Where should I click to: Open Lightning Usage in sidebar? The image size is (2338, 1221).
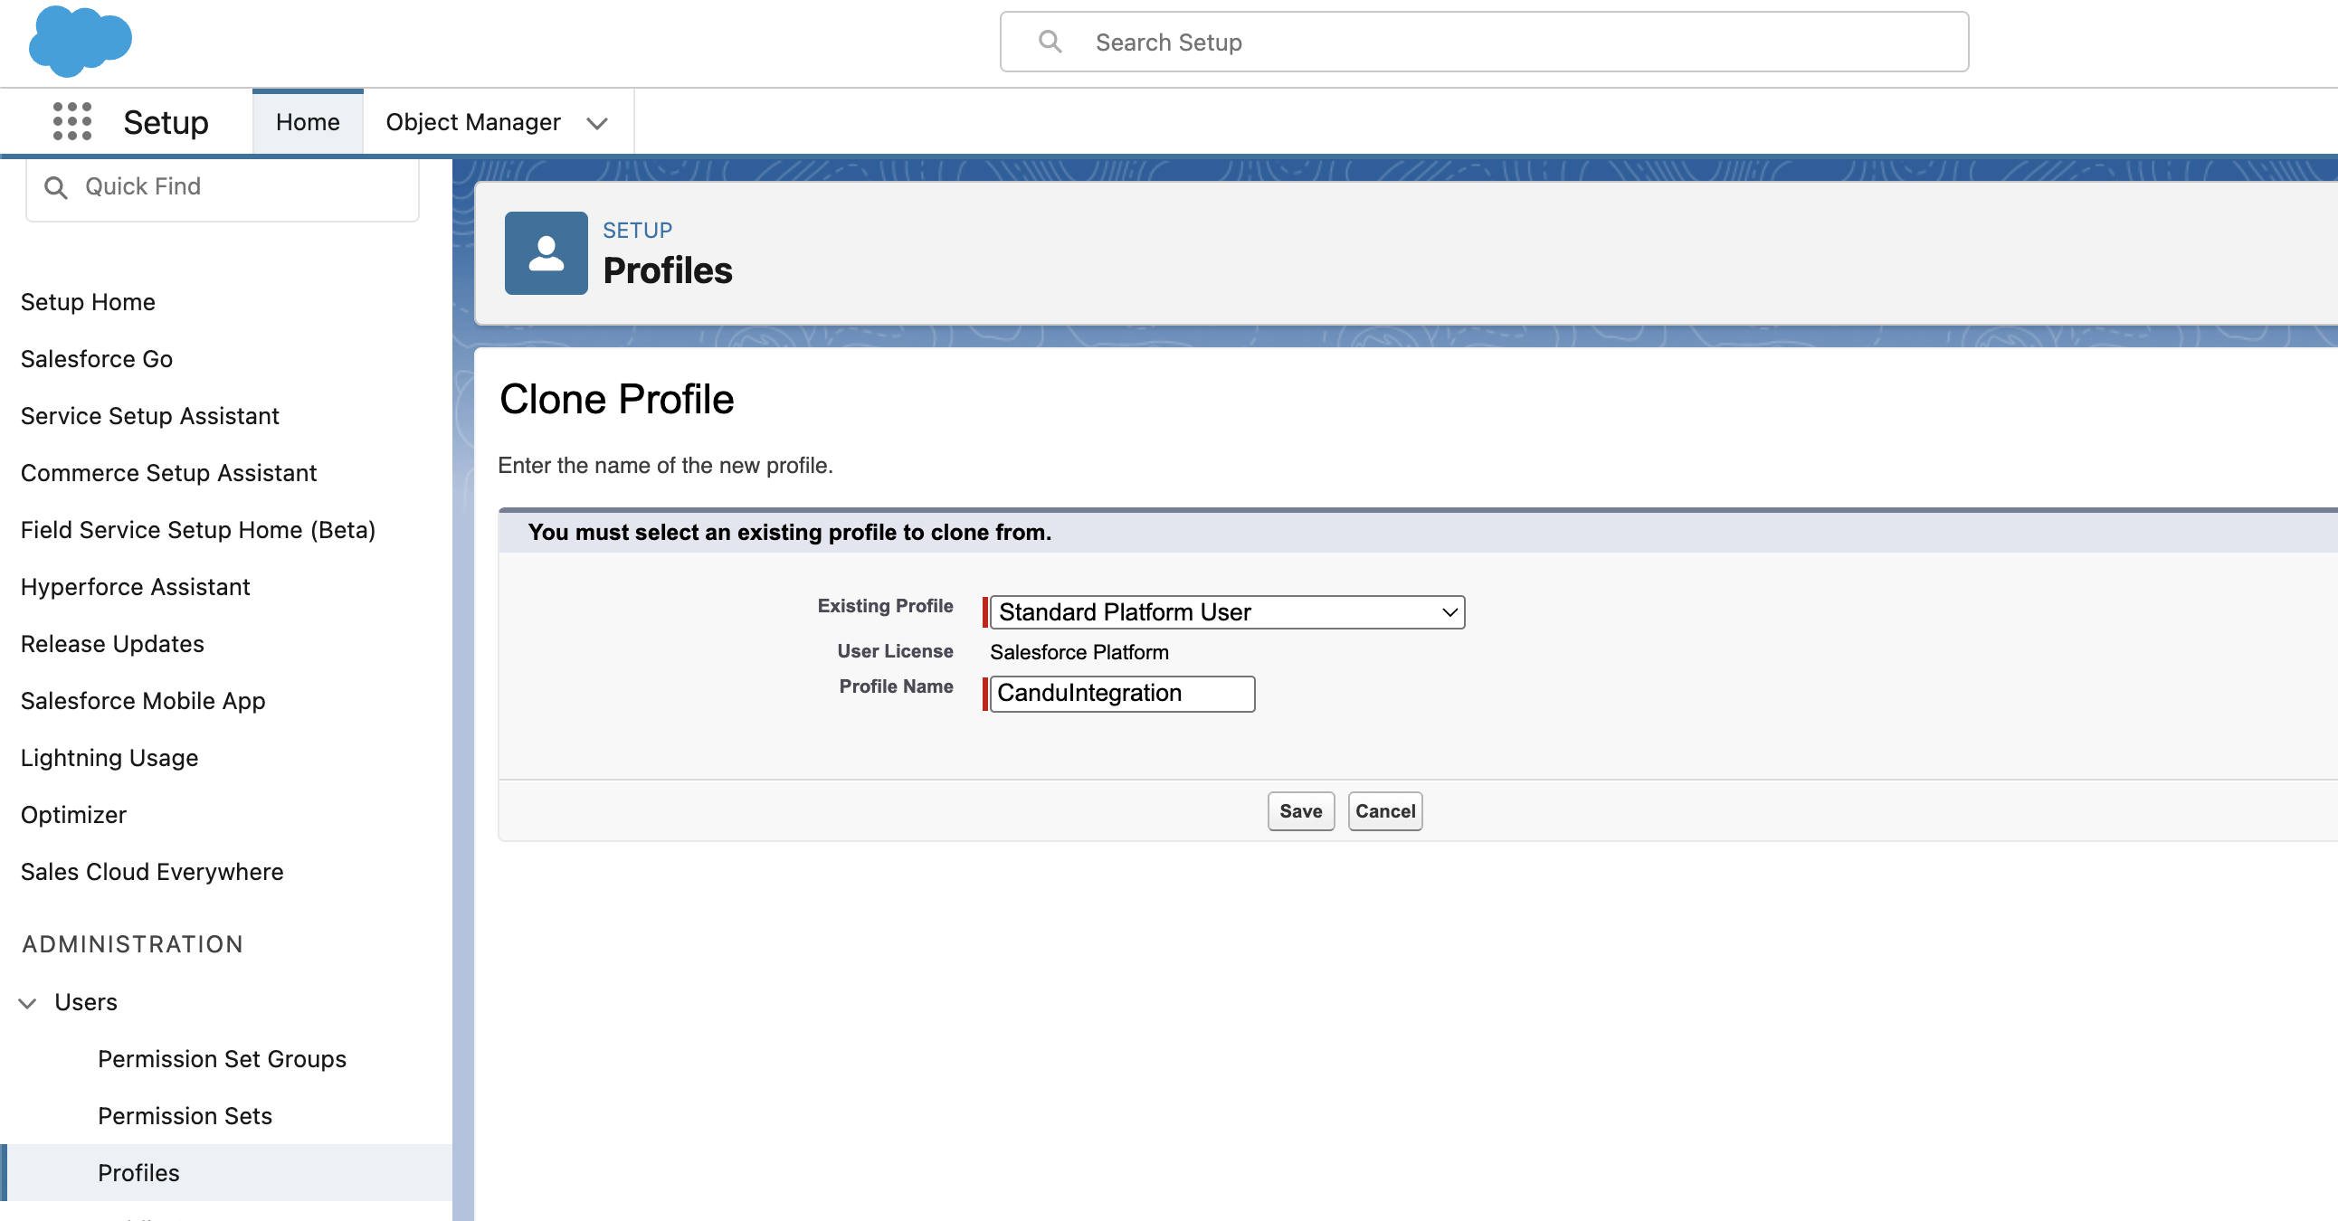point(109,757)
